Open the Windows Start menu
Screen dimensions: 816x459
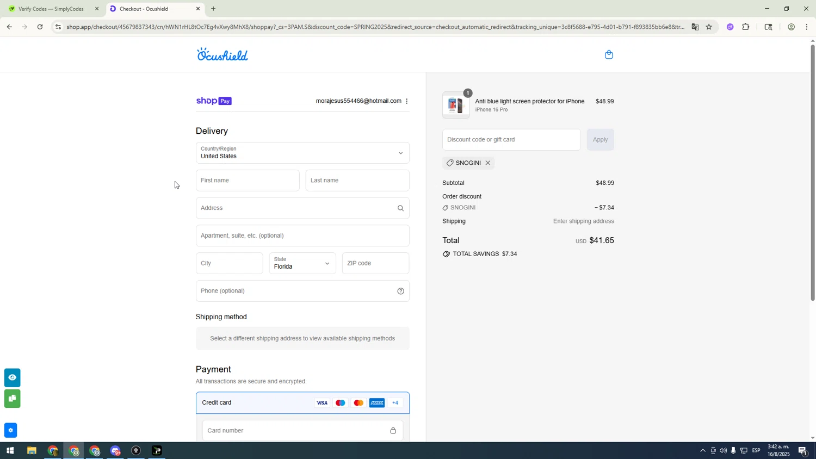click(x=9, y=451)
